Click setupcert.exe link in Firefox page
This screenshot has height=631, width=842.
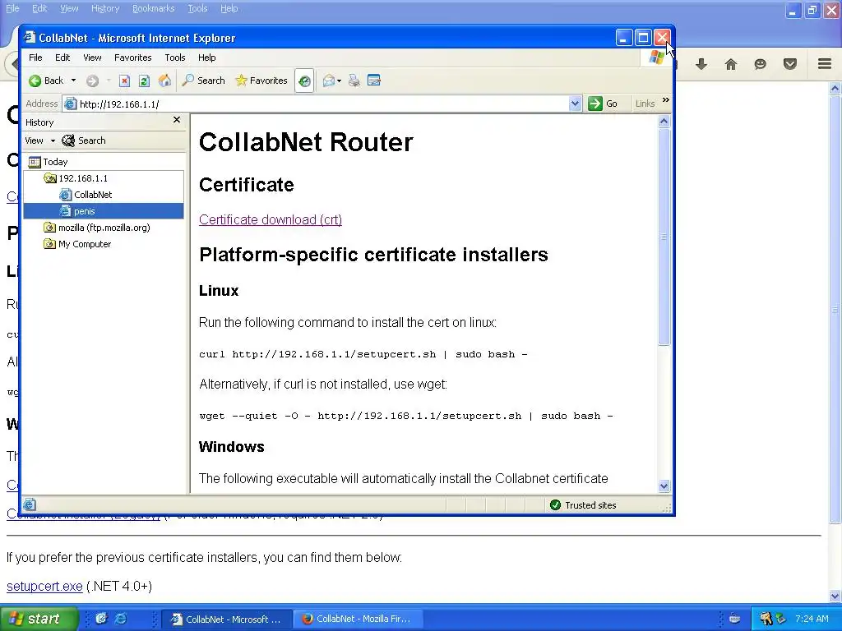click(x=44, y=586)
